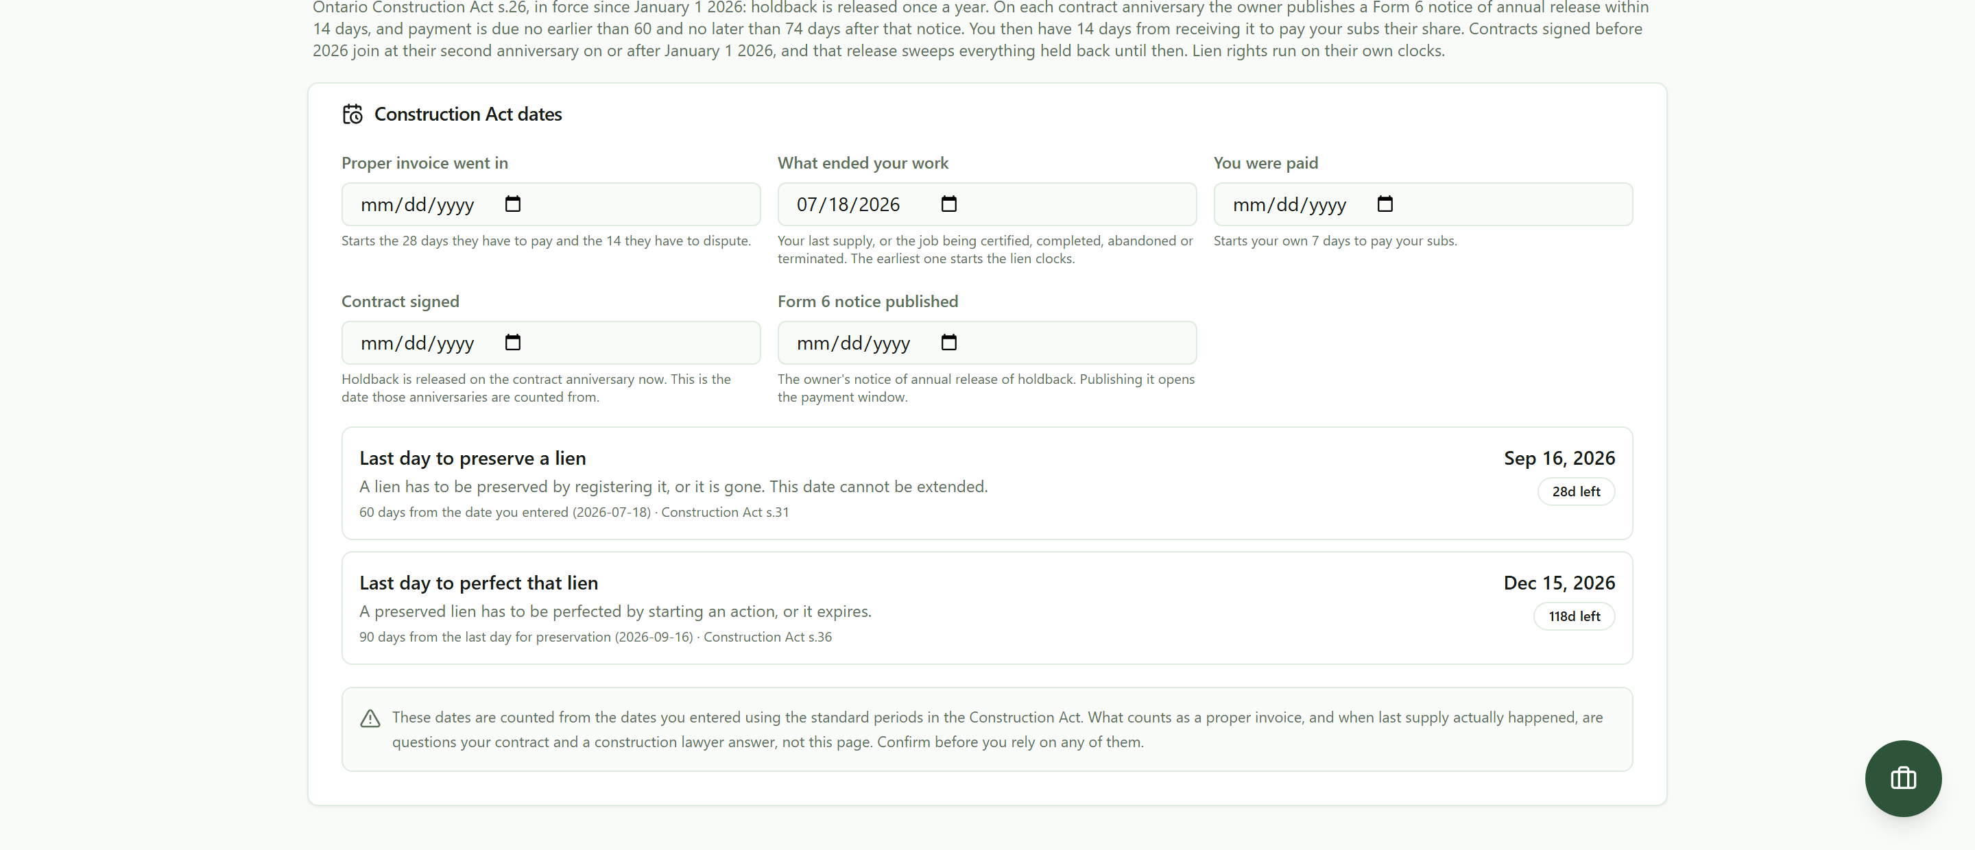Image resolution: width=1975 pixels, height=850 pixels.
Task: Focus the You were paid date field
Action: [1423, 204]
